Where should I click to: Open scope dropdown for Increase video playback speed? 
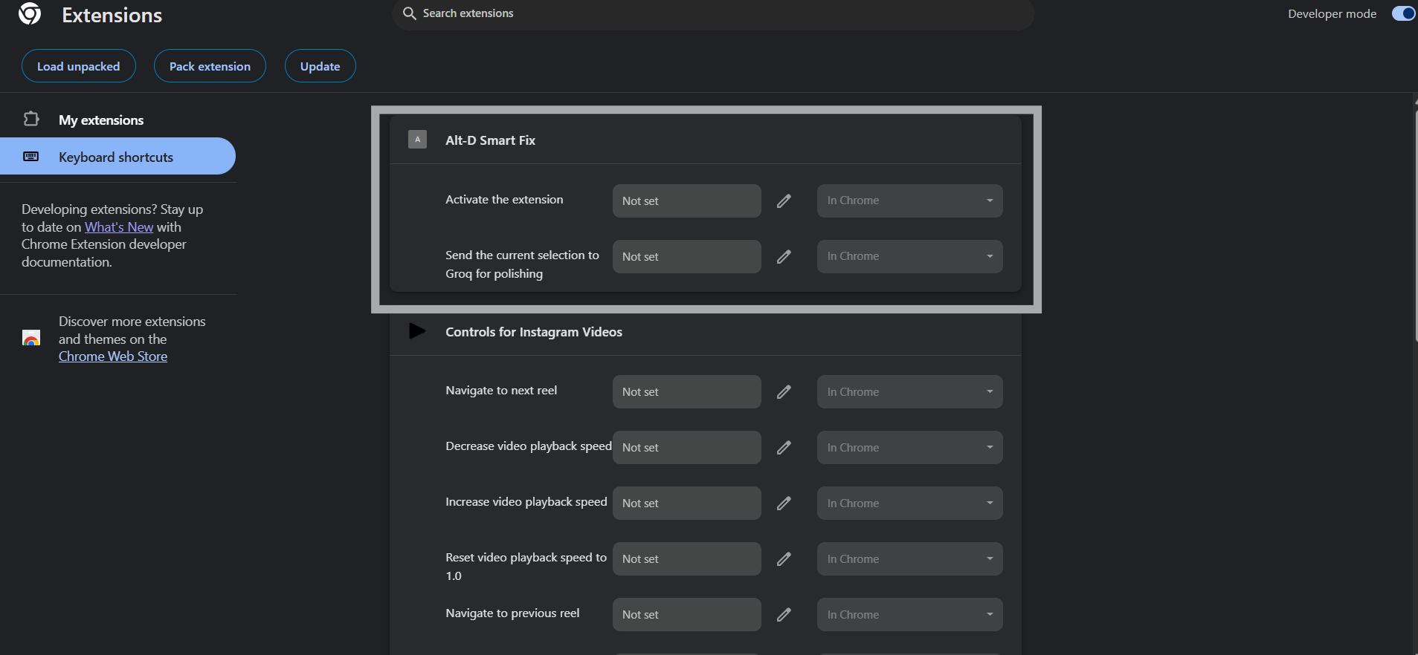[909, 503]
